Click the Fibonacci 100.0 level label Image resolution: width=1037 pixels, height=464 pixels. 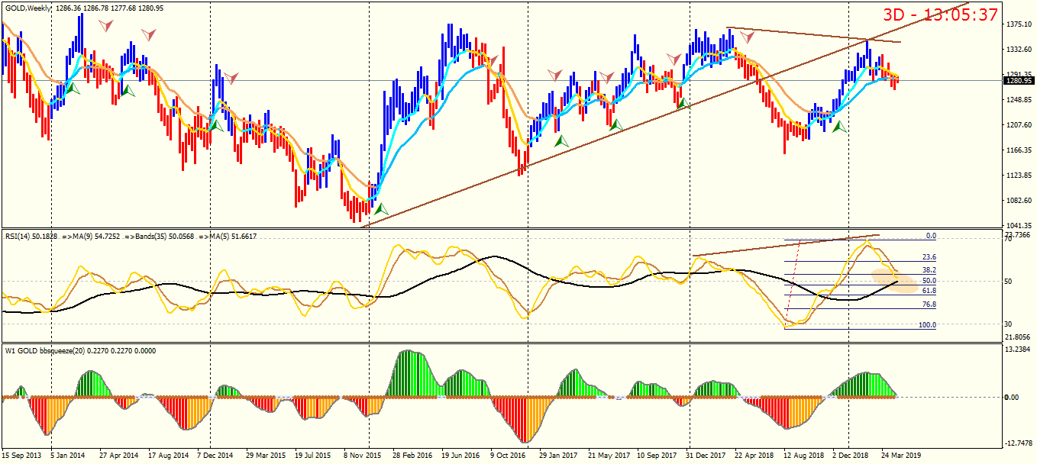[927, 325]
